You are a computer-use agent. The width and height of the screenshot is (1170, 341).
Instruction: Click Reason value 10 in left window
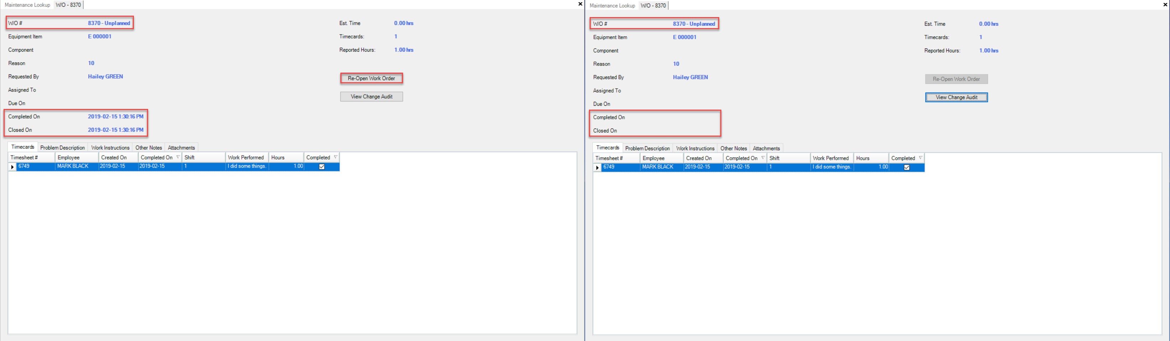(x=91, y=64)
